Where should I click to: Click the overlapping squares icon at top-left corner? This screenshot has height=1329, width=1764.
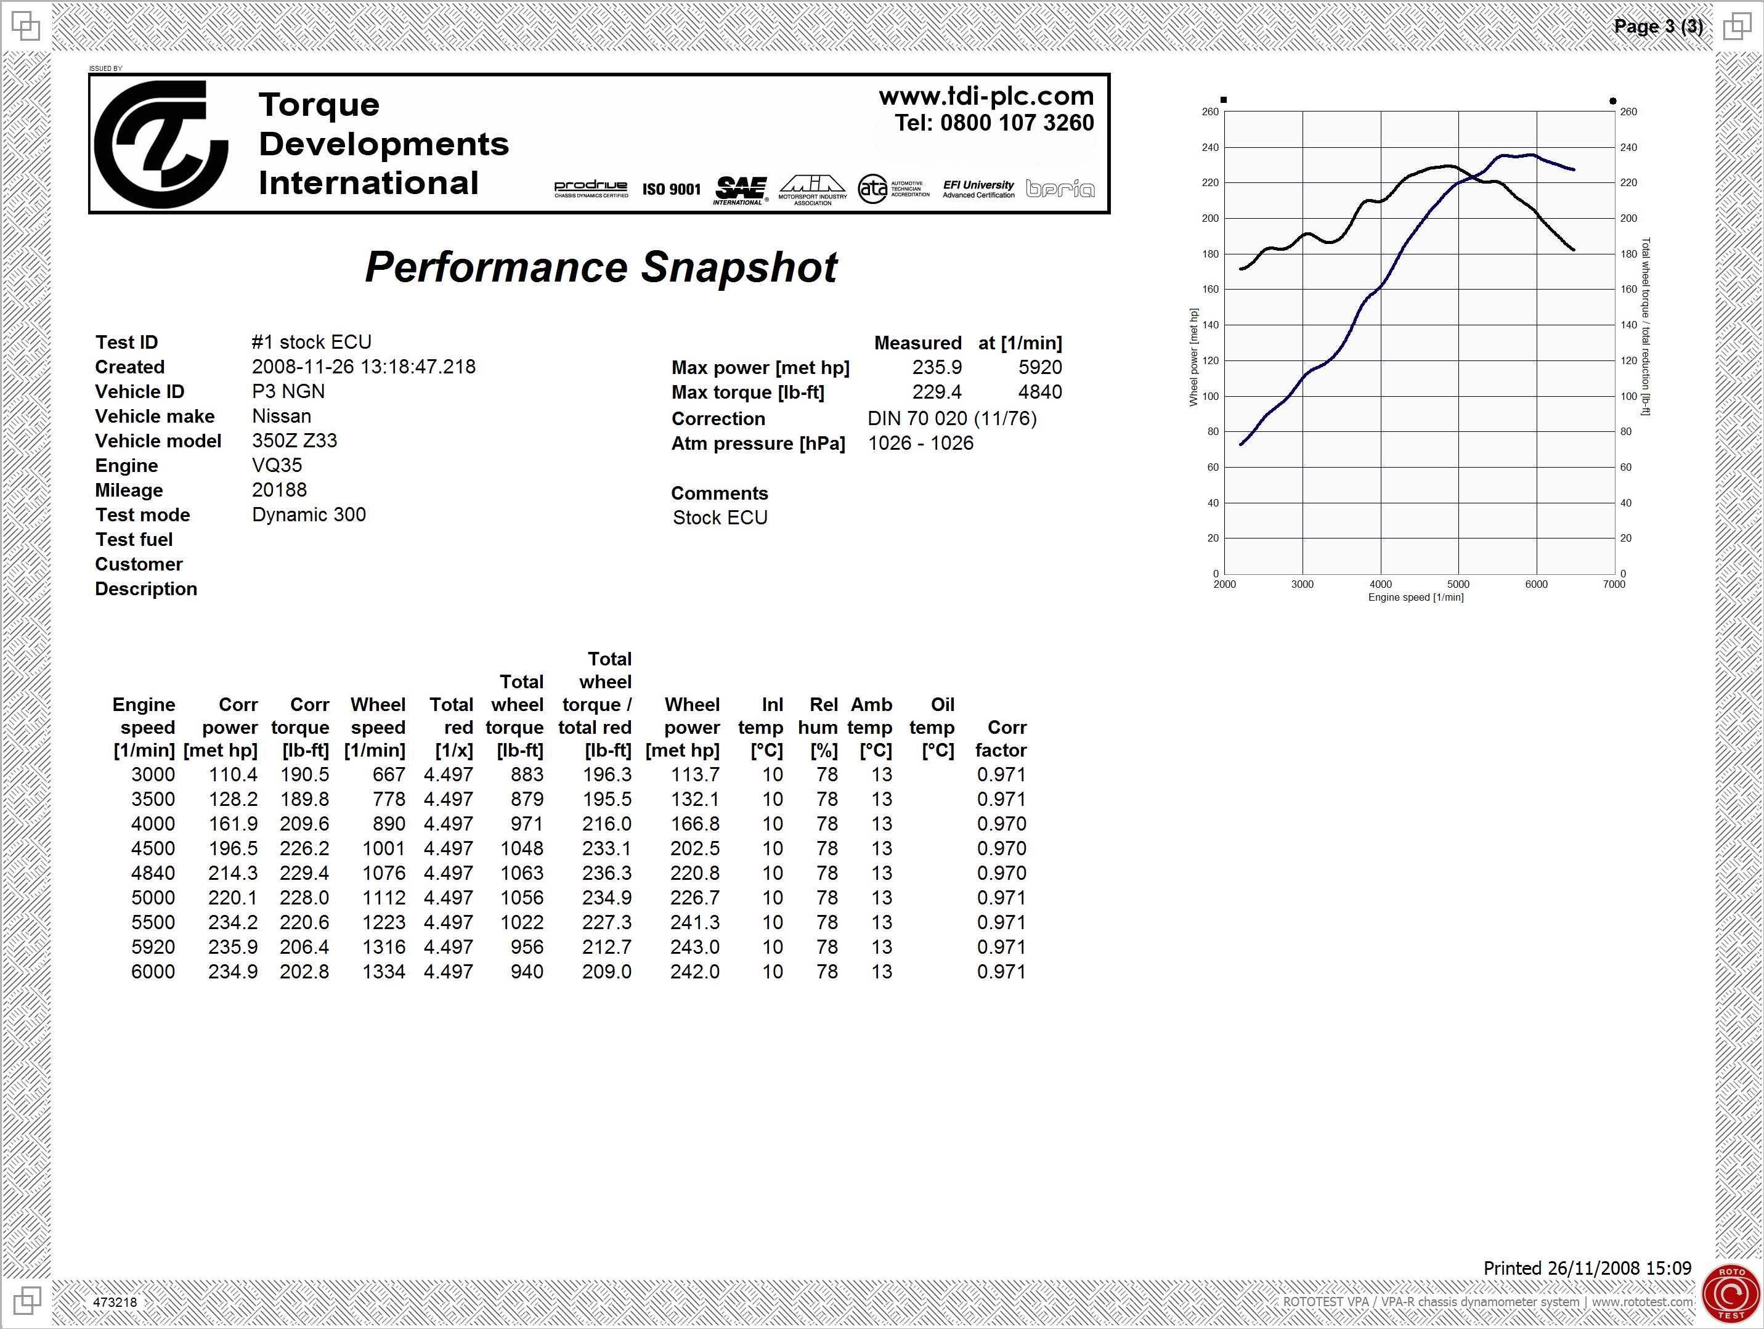[x=25, y=25]
